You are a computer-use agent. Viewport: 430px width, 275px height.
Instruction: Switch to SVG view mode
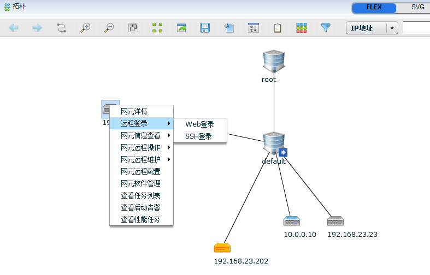(x=417, y=8)
